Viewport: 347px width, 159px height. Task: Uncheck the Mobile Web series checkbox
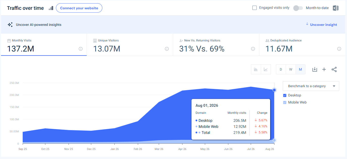coord(285,102)
